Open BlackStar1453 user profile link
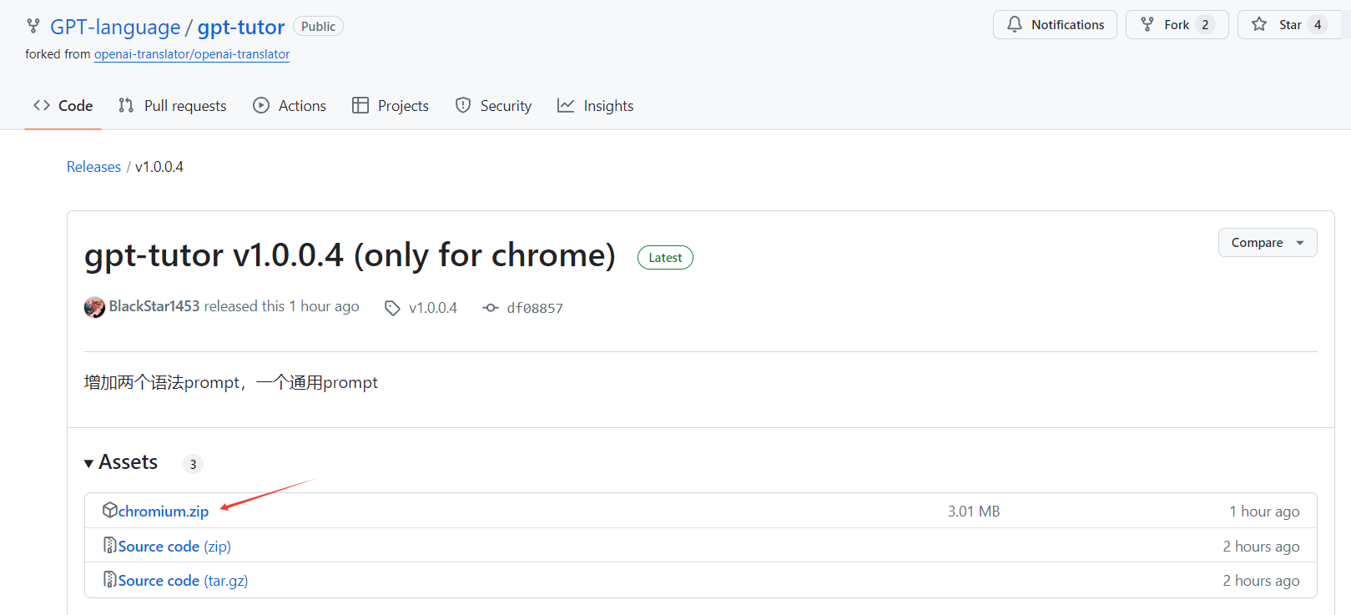Screen dimensions: 1351x615 [x=154, y=306]
